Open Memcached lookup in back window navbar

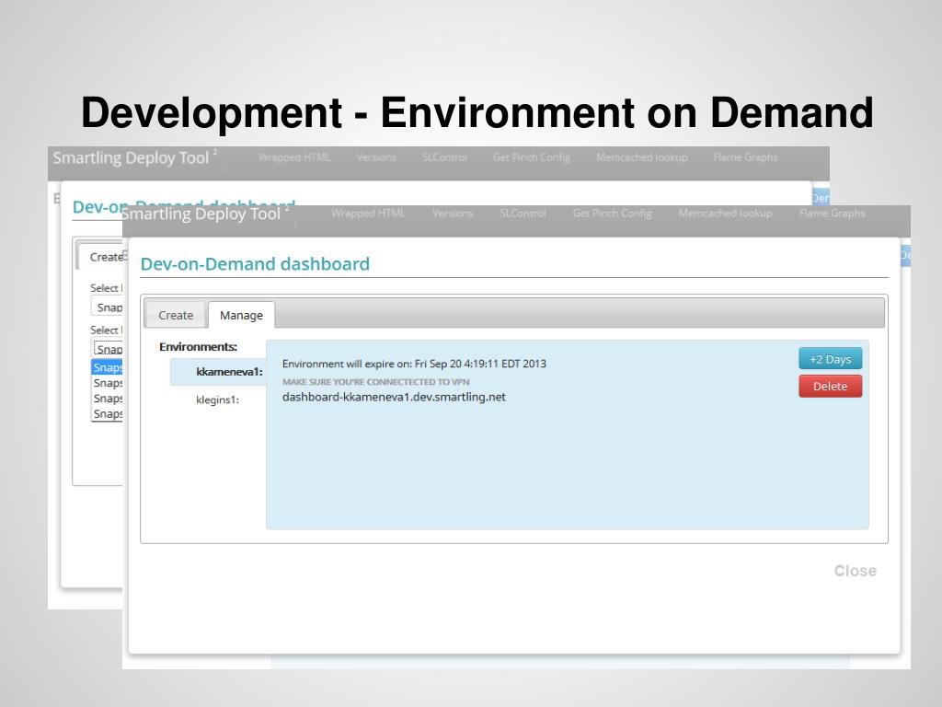point(641,157)
